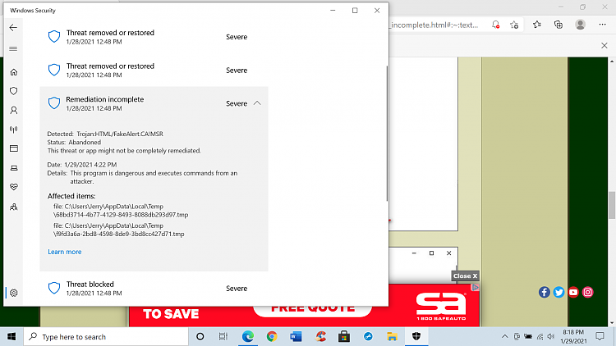616x346 pixels.
Task: Open Edge Collections
Action: [x=559, y=25]
